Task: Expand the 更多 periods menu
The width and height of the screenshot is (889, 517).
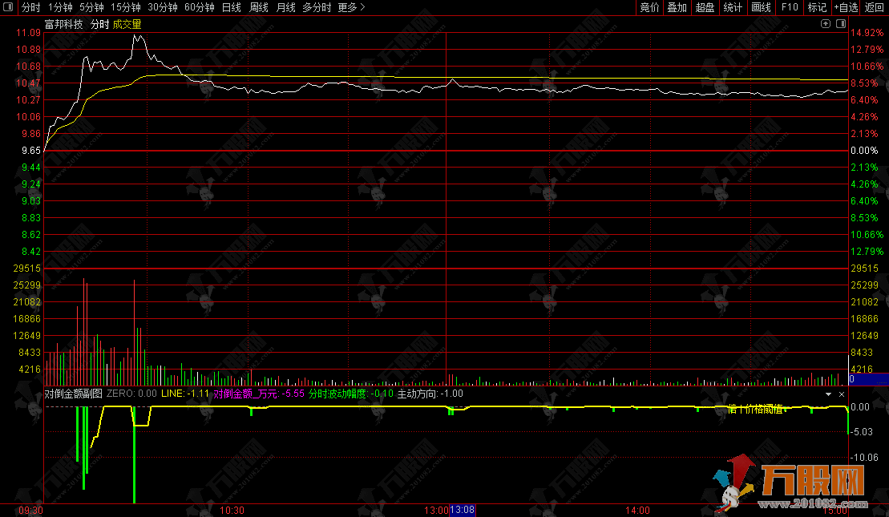Action: (x=351, y=7)
